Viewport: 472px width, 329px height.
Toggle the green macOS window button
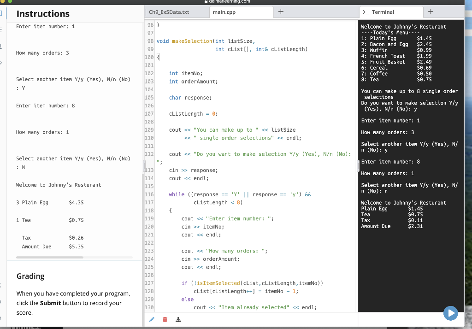pos(10,2)
